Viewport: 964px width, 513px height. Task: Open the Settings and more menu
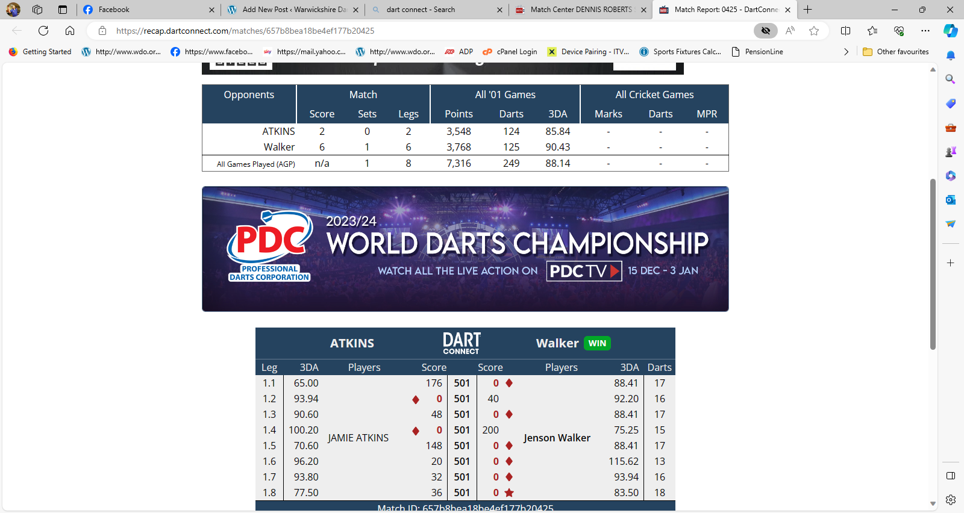(925, 31)
